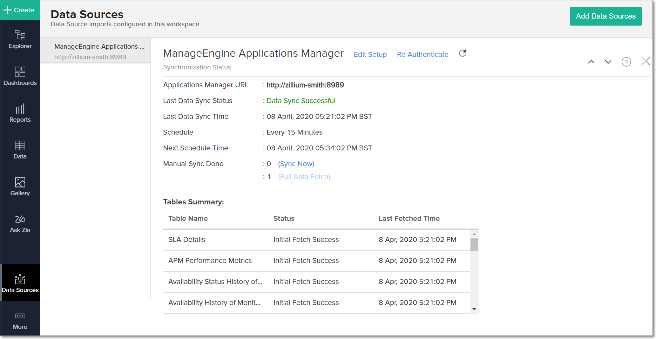
Task: Go to Dashboards in sidebar
Action: point(20,76)
